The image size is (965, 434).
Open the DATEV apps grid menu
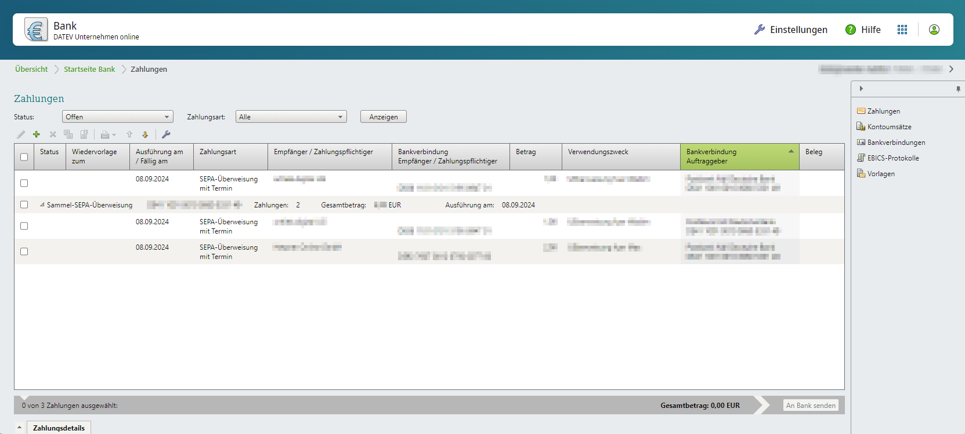pos(902,30)
